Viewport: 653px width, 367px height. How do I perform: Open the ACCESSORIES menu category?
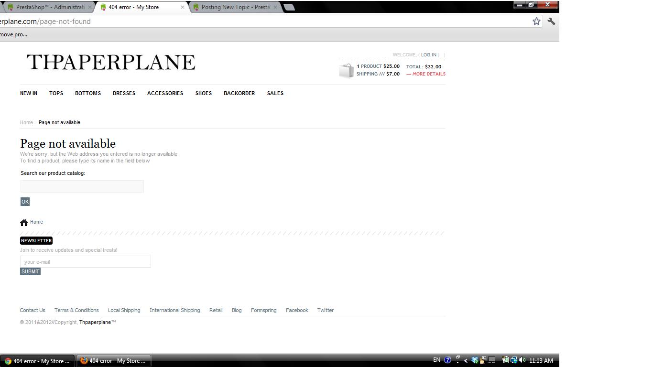pyautogui.click(x=165, y=93)
